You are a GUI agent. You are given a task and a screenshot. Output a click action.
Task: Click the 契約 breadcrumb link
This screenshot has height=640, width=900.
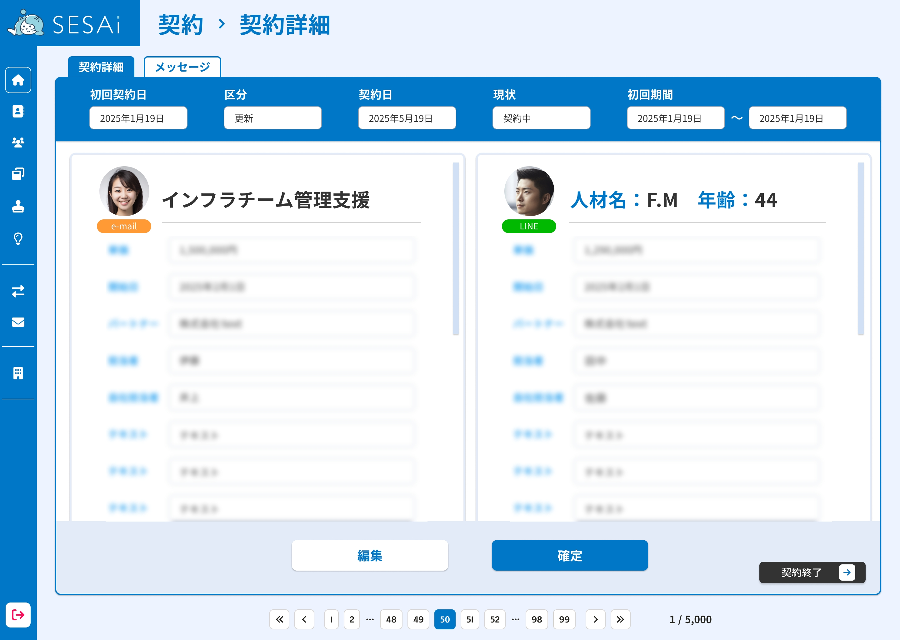181,25
